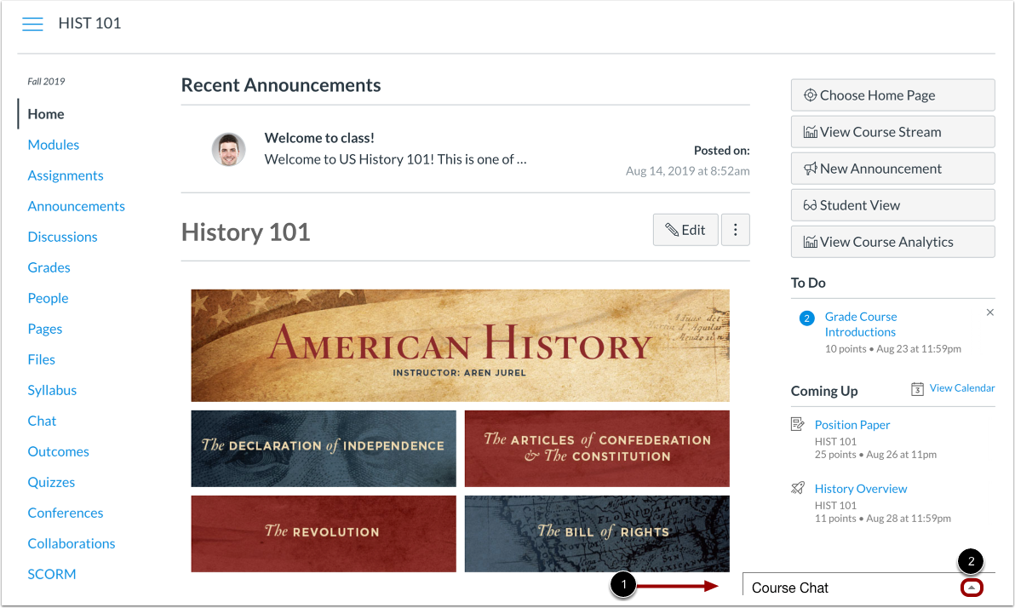This screenshot has width=1015, height=608.
Task: Click the calendar icon next to View Calendar
Action: 917,388
